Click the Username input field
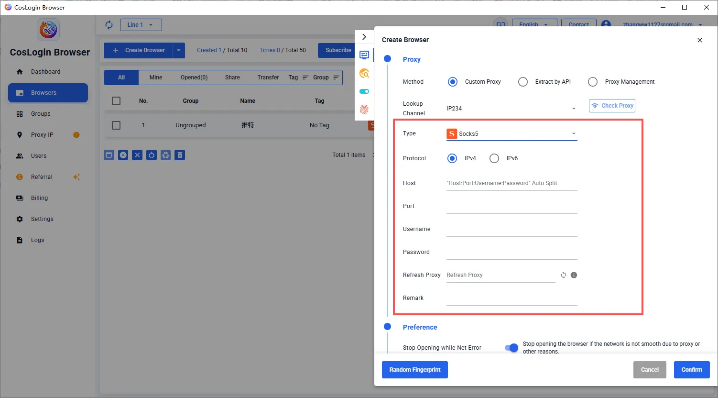Screen dimensions: 718x398 point(511,229)
